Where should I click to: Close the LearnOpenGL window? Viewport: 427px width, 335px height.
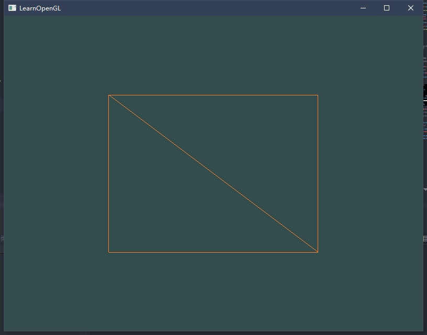coord(411,8)
